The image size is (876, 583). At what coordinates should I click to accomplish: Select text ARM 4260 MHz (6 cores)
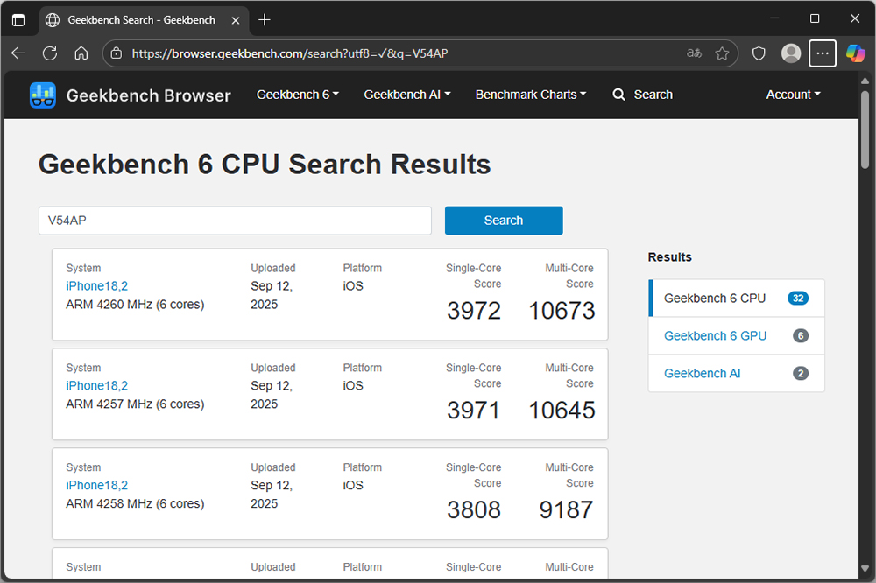pyautogui.click(x=135, y=305)
